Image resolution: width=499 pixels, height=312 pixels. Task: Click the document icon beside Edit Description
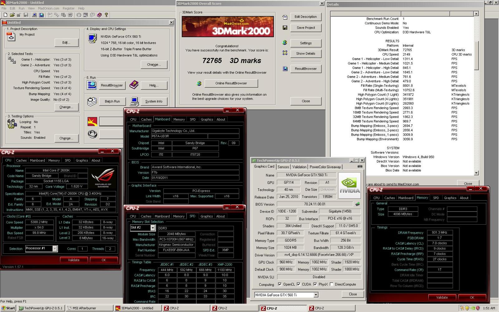tap(285, 17)
